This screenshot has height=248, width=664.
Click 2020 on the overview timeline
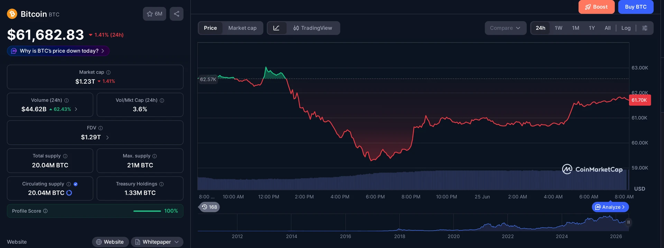[x=454, y=236]
